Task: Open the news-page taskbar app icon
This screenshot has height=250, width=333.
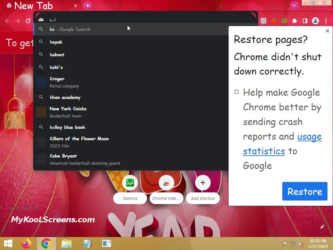Action: [107, 243]
